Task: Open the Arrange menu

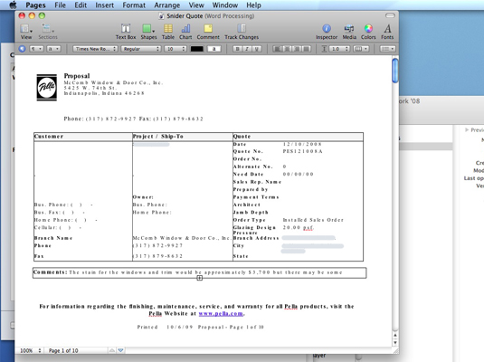Action: 167,5
